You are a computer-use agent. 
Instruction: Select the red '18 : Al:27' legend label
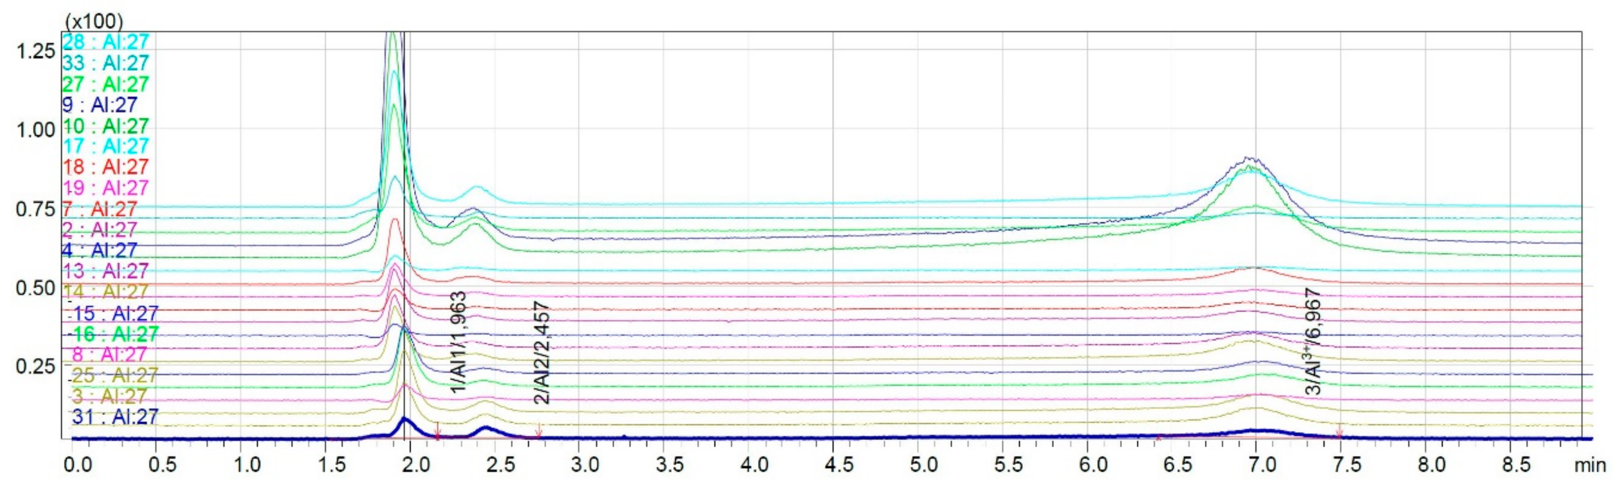pos(106,167)
